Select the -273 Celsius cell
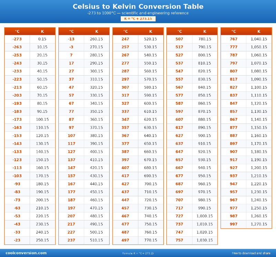276x257 pixels. pyautogui.click(x=17, y=39)
